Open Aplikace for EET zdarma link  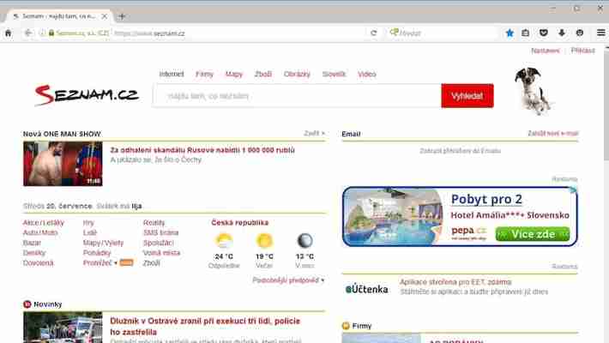[455, 281]
